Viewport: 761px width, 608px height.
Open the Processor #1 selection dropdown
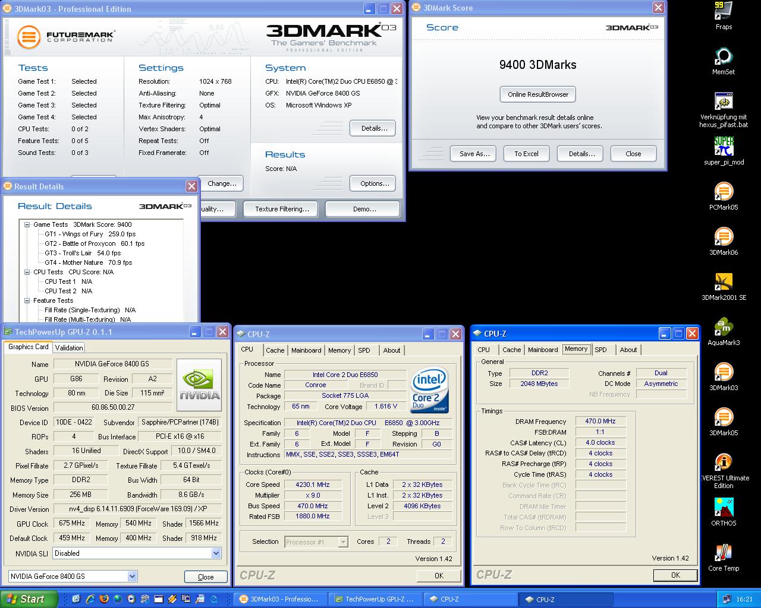tap(343, 541)
